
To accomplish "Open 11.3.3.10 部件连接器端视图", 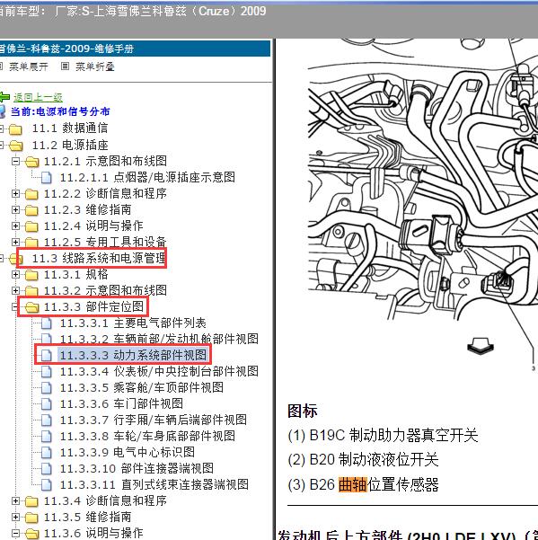I will 137,468.
